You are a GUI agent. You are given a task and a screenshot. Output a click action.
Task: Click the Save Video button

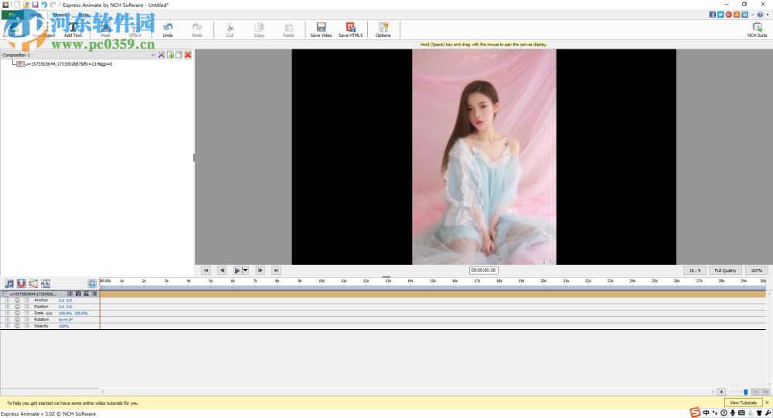(321, 29)
